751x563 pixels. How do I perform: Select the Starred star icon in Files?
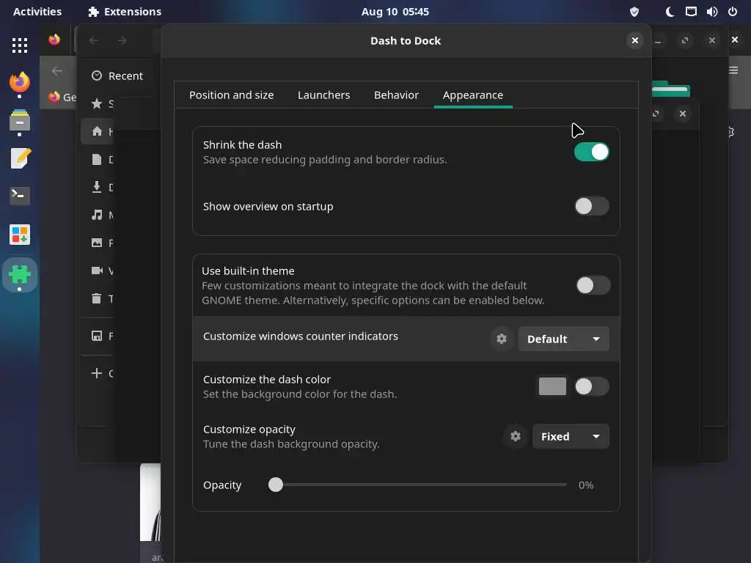[x=97, y=103]
